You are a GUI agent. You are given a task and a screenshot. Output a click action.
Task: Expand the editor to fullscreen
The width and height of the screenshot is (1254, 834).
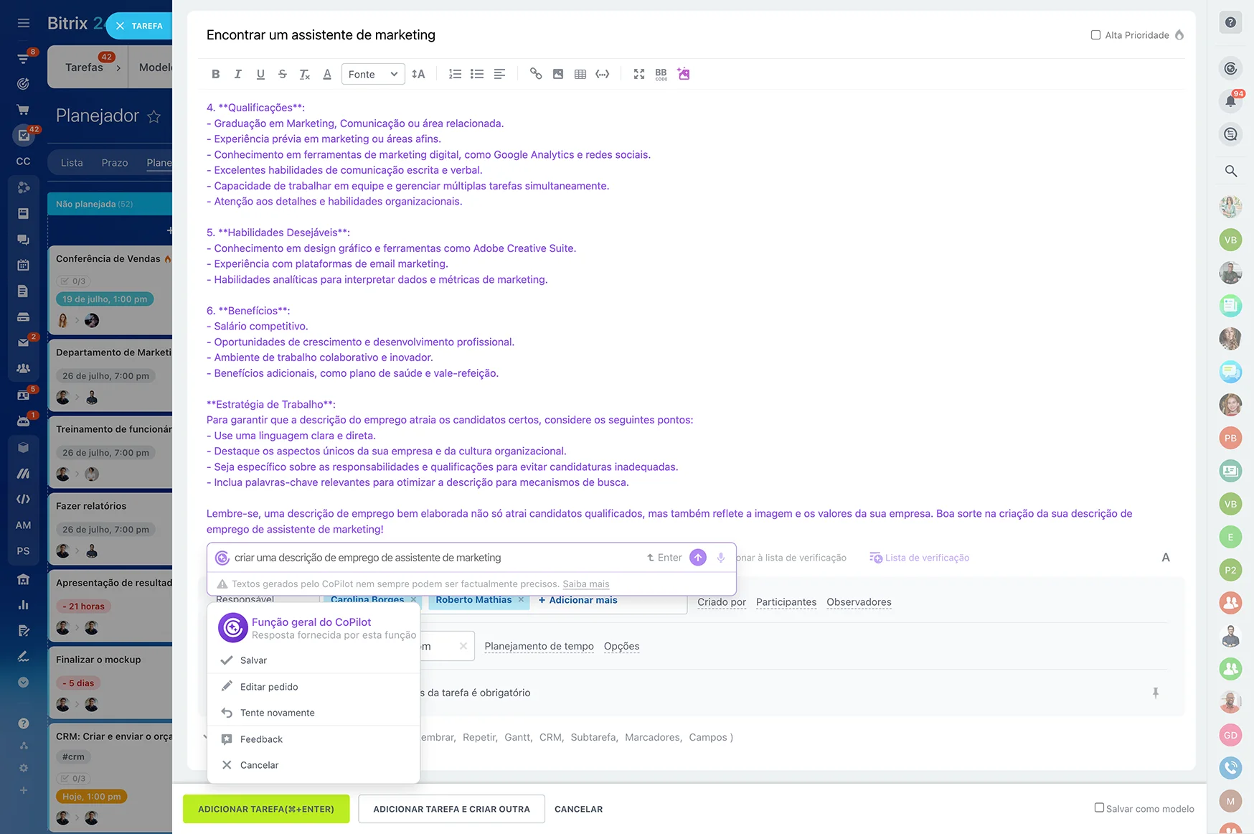coord(638,73)
